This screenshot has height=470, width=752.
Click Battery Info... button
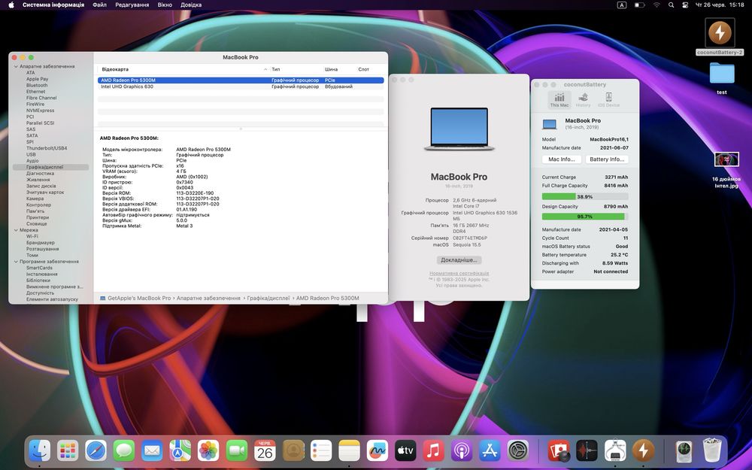607,159
